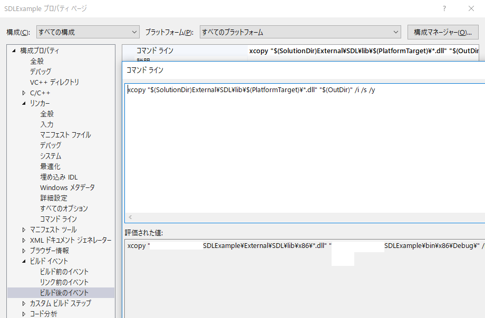Click the 評価された値 label
The height and width of the screenshot is (318, 485).
[x=144, y=233]
